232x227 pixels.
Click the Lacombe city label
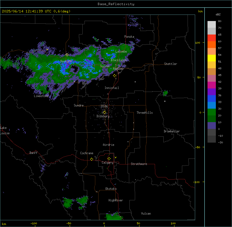pyautogui.click(x=121, y=51)
